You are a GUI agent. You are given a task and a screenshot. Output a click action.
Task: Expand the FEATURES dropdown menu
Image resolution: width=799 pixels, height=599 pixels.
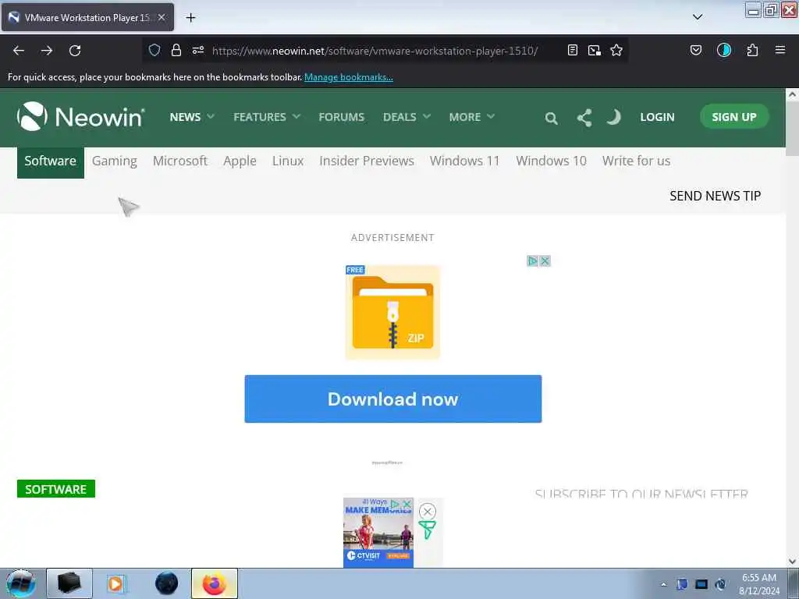coord(267,117)
